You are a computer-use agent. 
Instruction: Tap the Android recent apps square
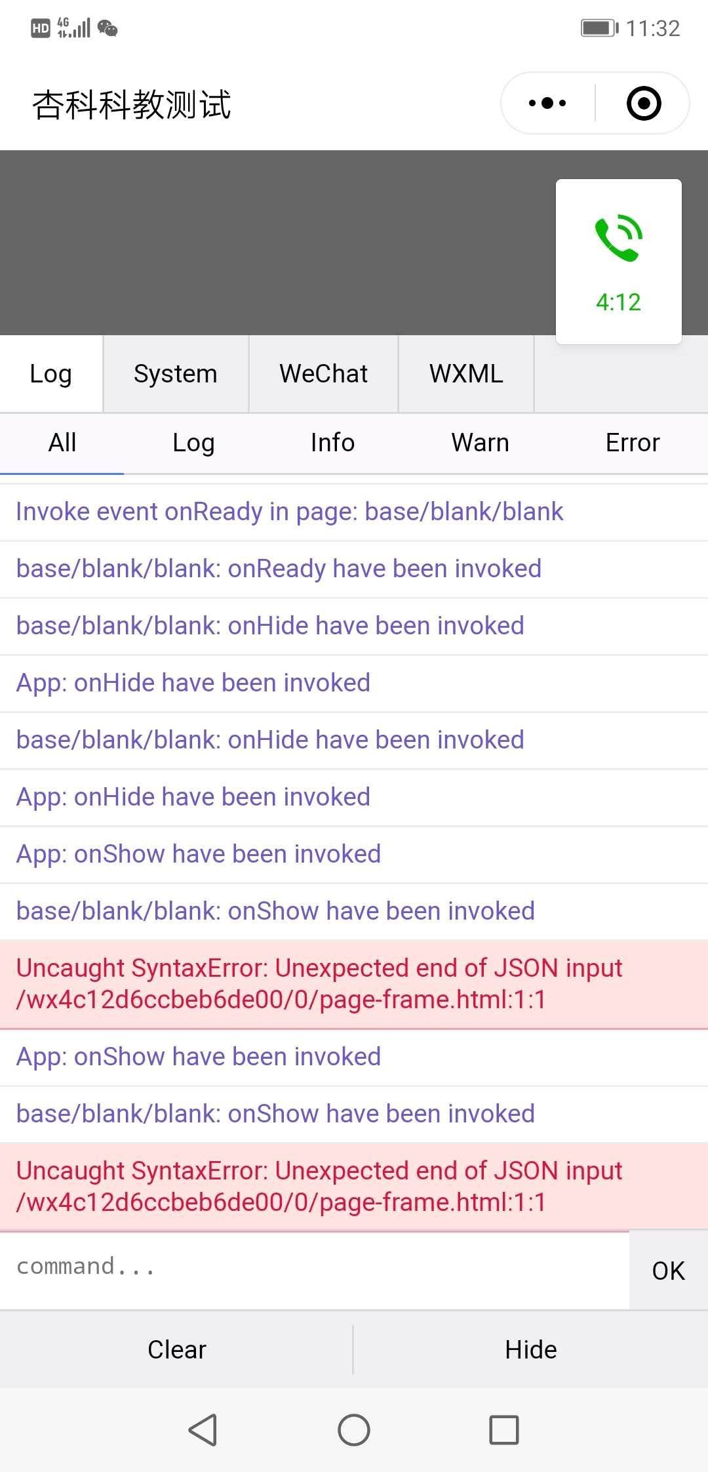click(504, 1429)
